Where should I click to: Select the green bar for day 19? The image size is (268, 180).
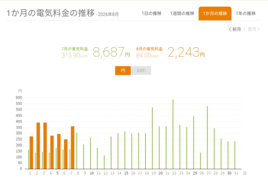click(x=152, y=138)
